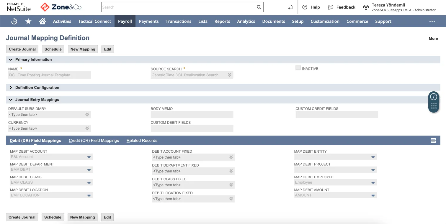Screen dimensions: 446x224
Task: Open the Analytics menu
Action: [x=246, y=21]
